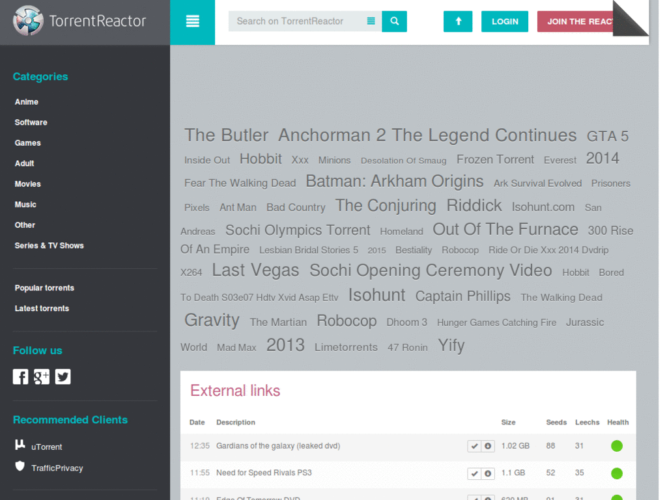667x500 pixels.
Task: Click the Batman: Arkham Origins tag link
Action: tap(394, 182)
